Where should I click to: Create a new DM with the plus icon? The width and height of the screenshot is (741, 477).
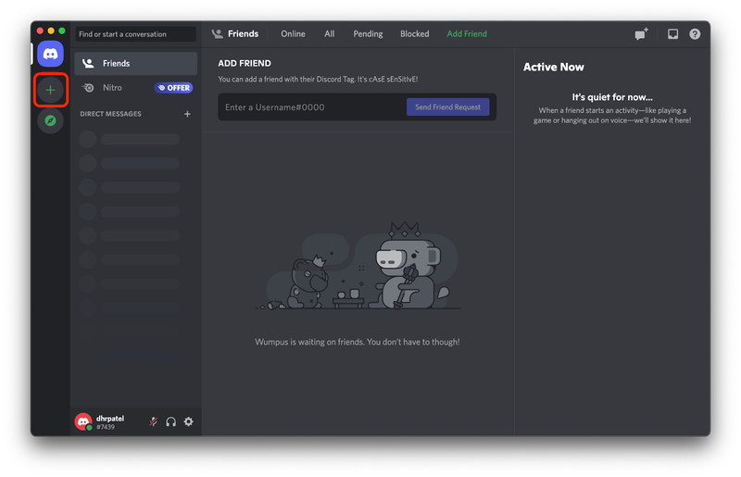click(x=188, y=114)
